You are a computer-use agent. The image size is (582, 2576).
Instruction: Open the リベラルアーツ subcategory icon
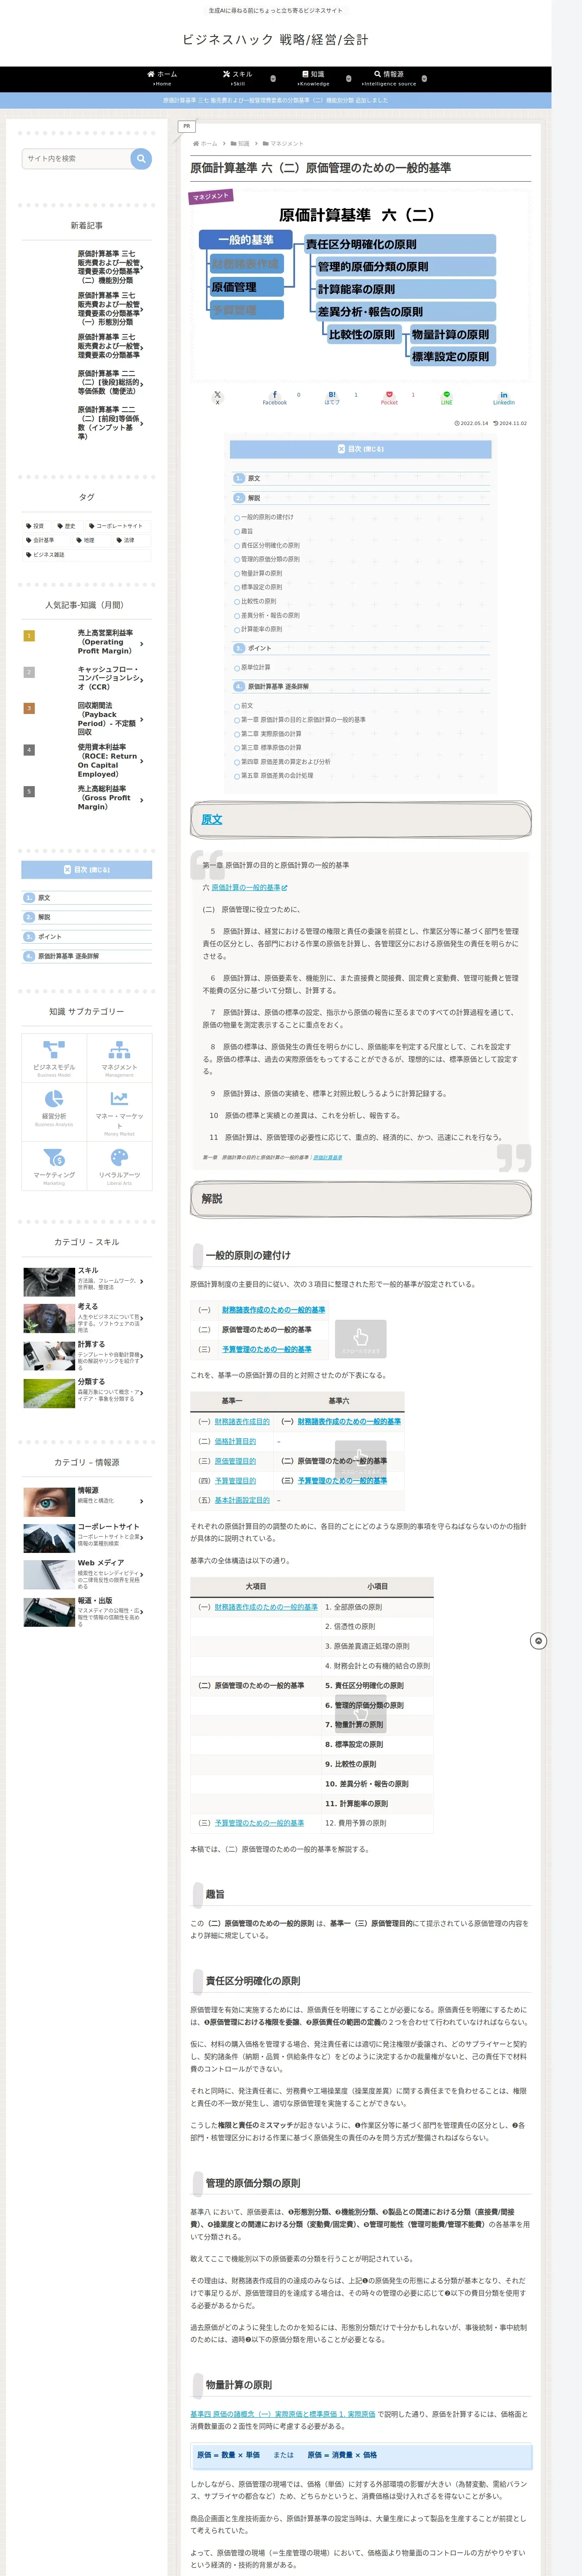pyautogui.click(x=119, y=1165)
